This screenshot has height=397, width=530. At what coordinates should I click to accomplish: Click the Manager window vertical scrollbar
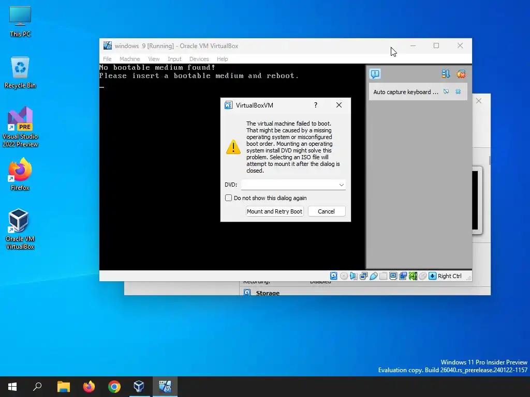tap(490, 160)
